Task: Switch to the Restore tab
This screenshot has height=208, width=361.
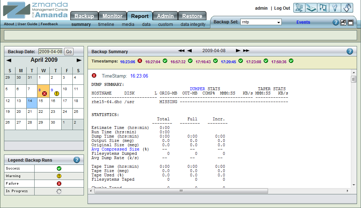Action: 192,16
